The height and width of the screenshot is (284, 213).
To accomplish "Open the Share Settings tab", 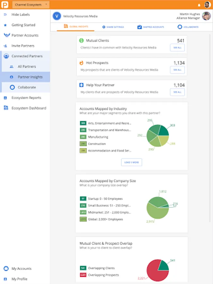I will pyautogui.click(x=113, y=27).
